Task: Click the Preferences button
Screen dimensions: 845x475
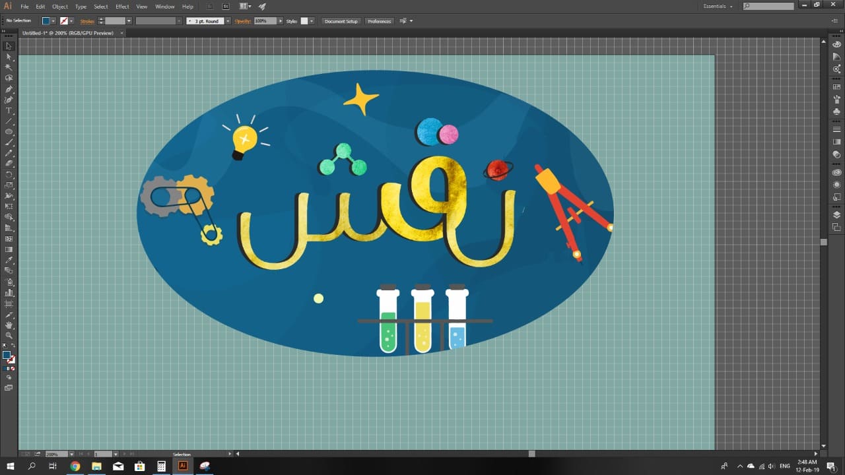Action: click(380, 21)
